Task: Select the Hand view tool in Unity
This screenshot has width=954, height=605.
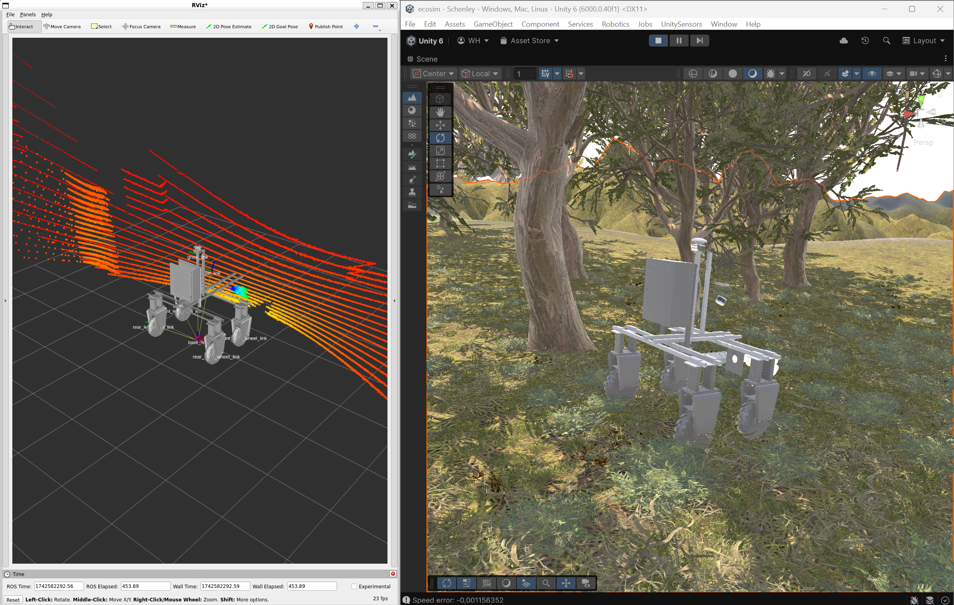Action: (x=440, y=112)
